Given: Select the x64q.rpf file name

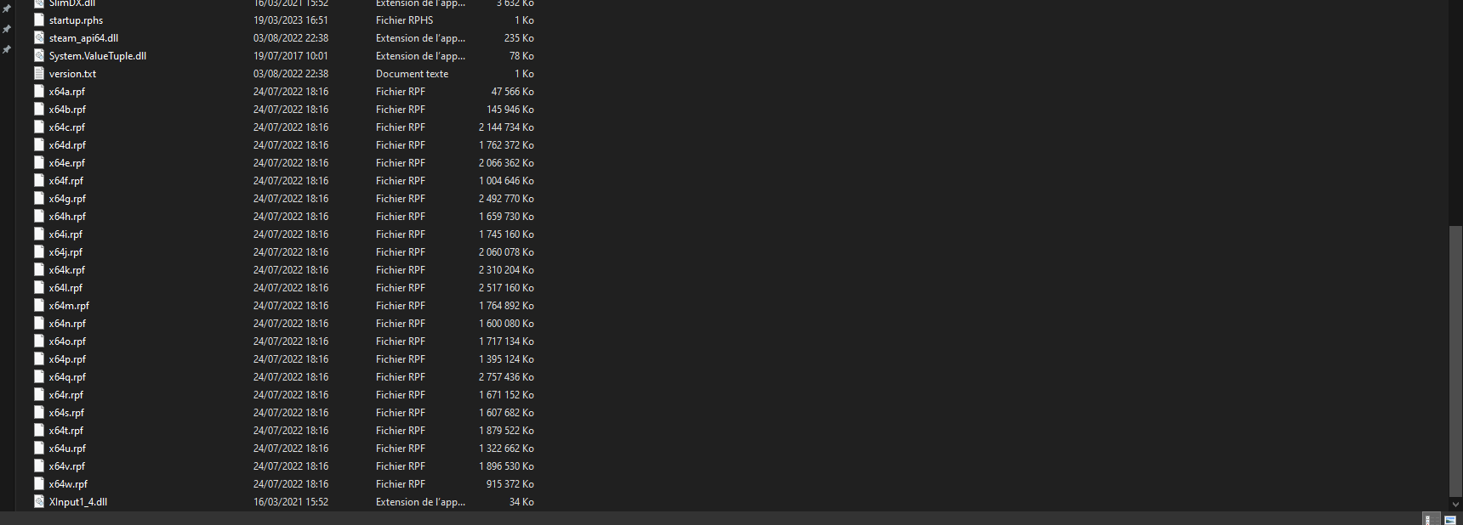Looking at the screenshot, I should click(67, 377).
